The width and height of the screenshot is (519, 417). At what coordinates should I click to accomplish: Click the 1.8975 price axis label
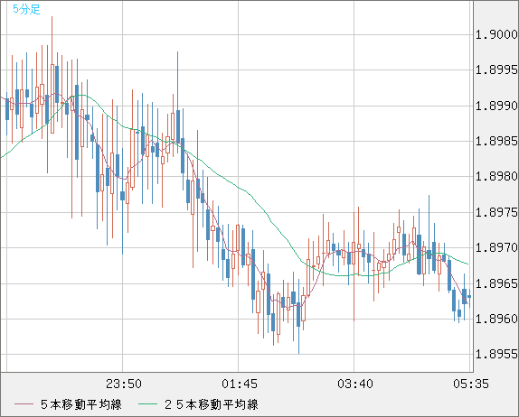click(496, 212)
